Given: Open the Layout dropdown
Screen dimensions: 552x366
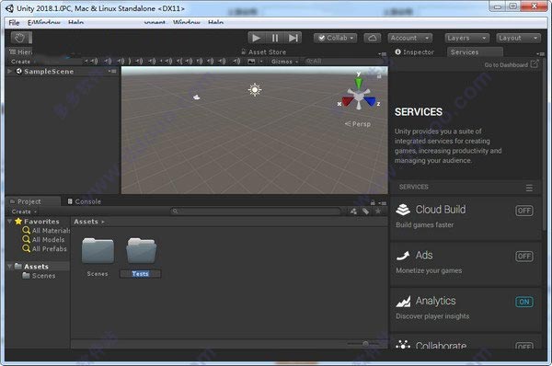Looking at the screenshot, I should (518, 38).
